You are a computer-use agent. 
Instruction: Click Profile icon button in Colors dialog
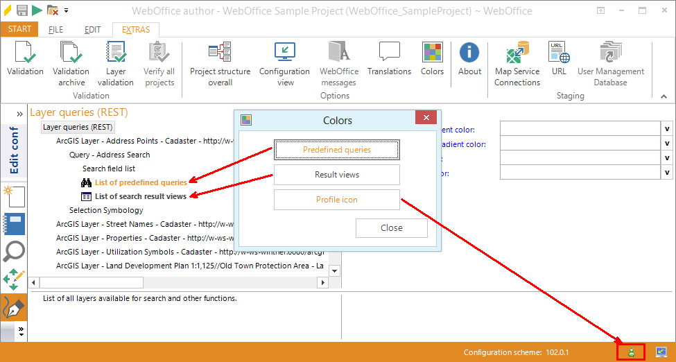[x=337, y=200]
